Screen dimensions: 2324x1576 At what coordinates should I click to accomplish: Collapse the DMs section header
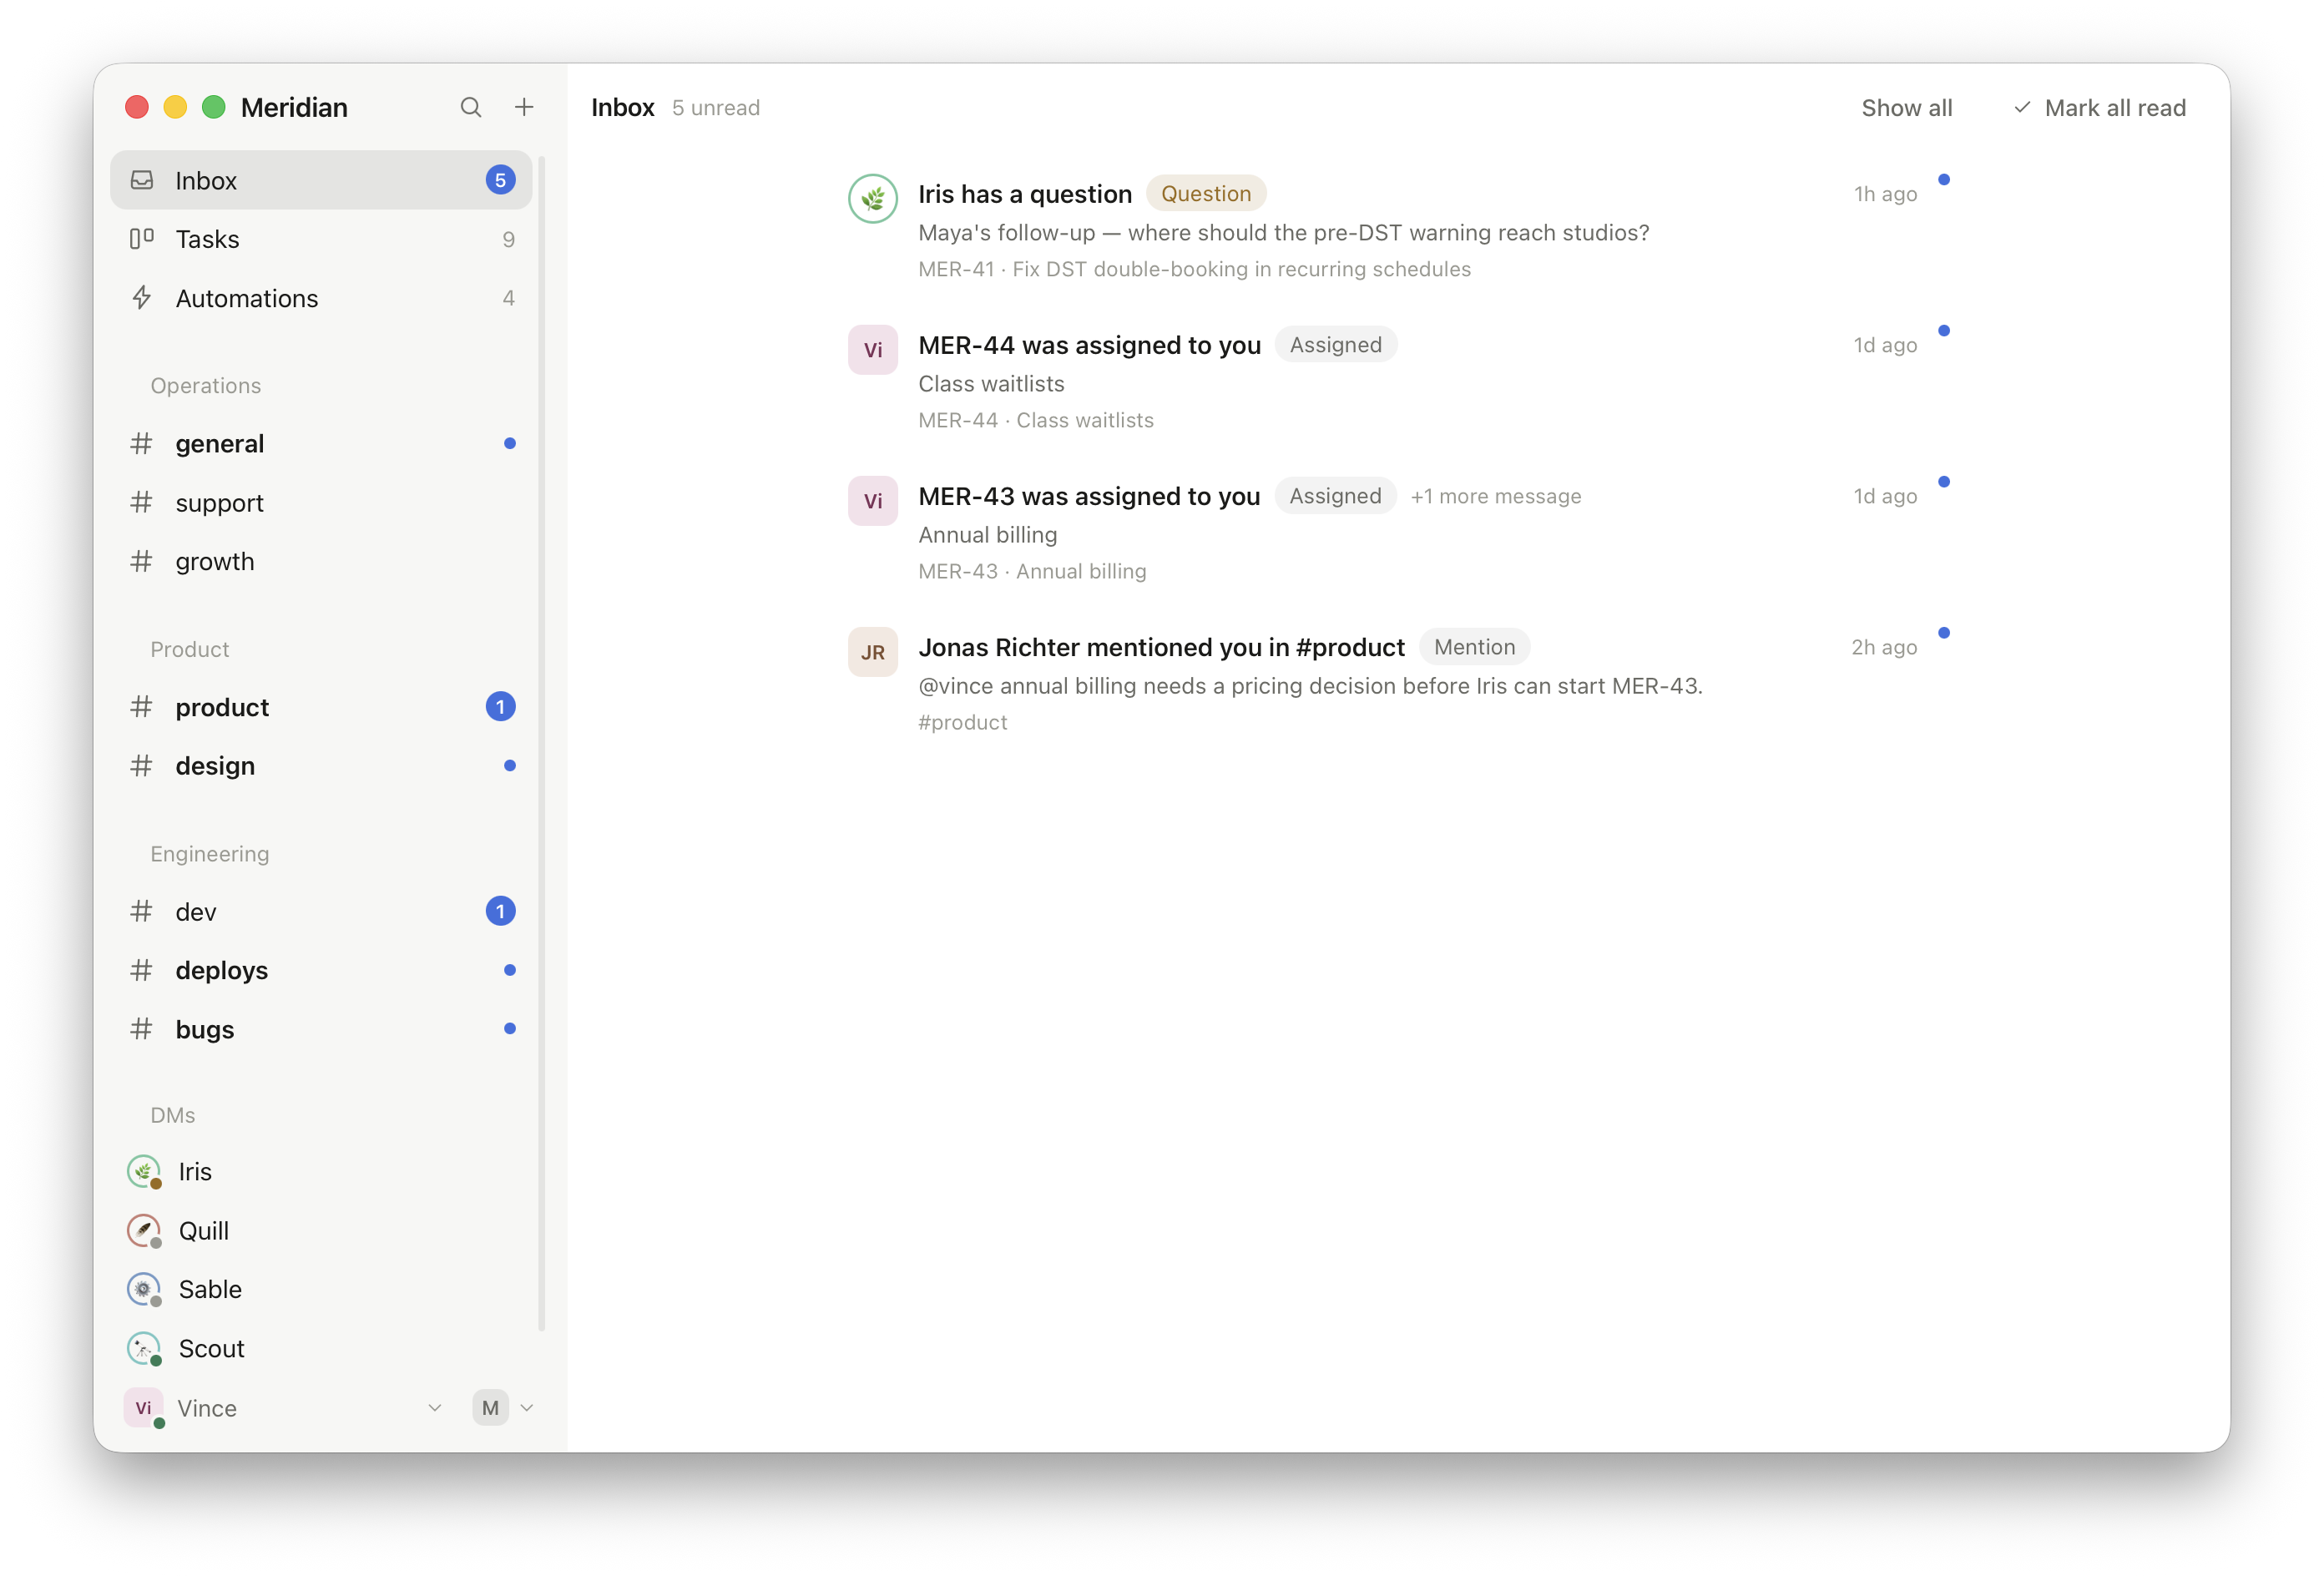click(173, 1115)
